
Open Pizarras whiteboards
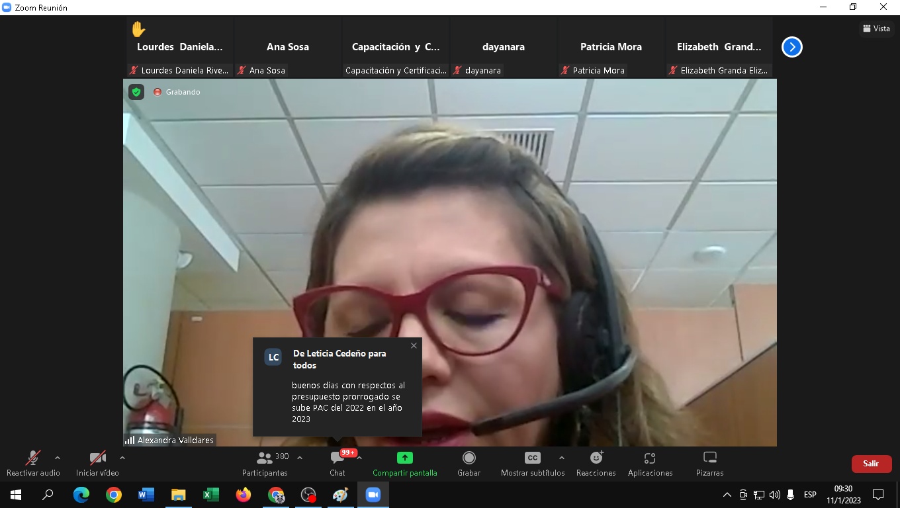click(x=709, y=463)
